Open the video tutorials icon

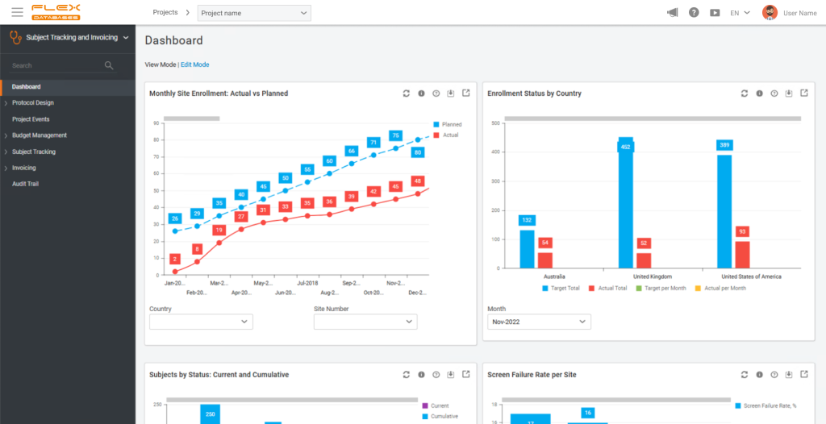715,13
